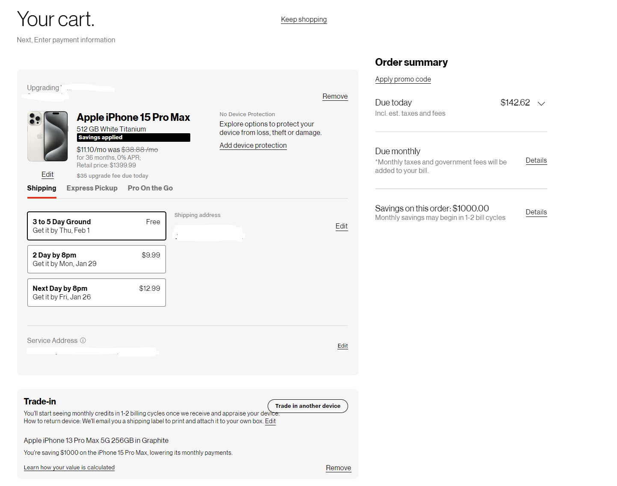Screen dimensions: 617x486
Task: Click Trade in another device button
Action: click(x=308, y=406)
